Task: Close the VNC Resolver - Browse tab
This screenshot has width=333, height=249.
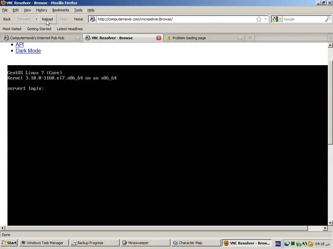Action: coord(159,38)
